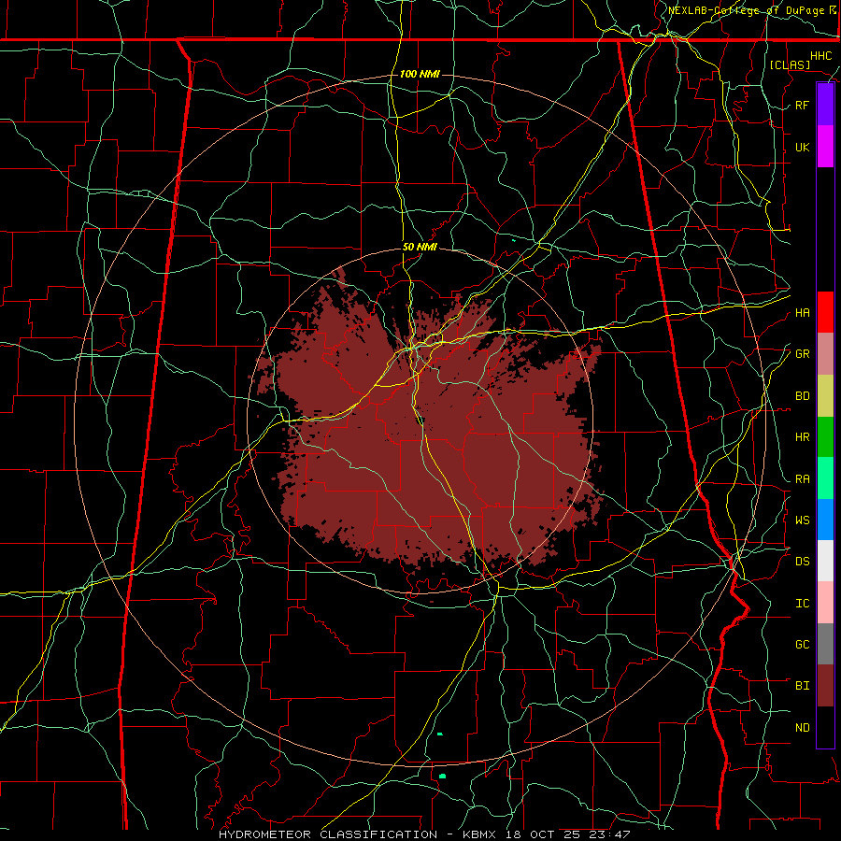Select the WS blue legend swatch
841x841 pixels.
point(825,520)
